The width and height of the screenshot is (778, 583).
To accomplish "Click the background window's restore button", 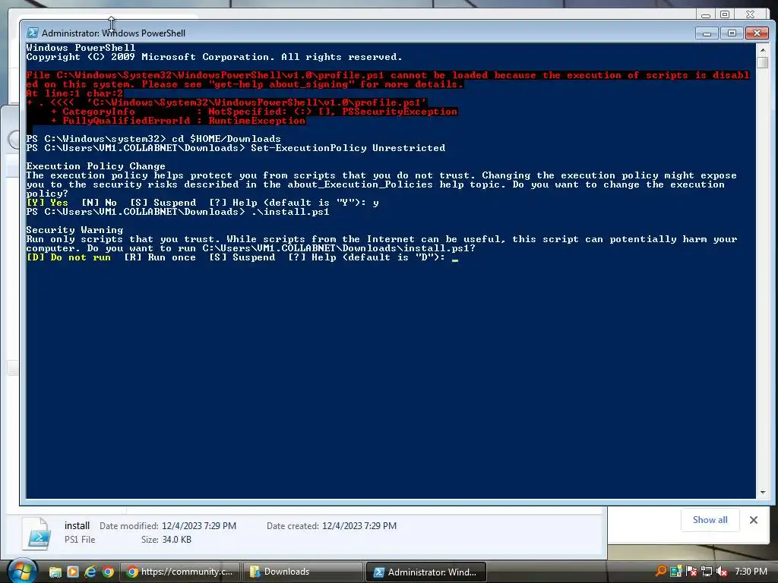I will tap(725, 14).
